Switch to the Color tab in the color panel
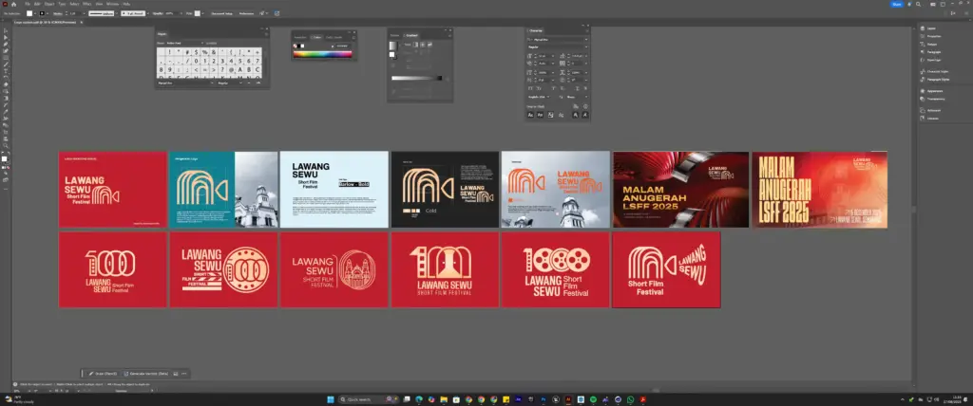The height and width of the screenshot is (406, 973). point(316,35)
